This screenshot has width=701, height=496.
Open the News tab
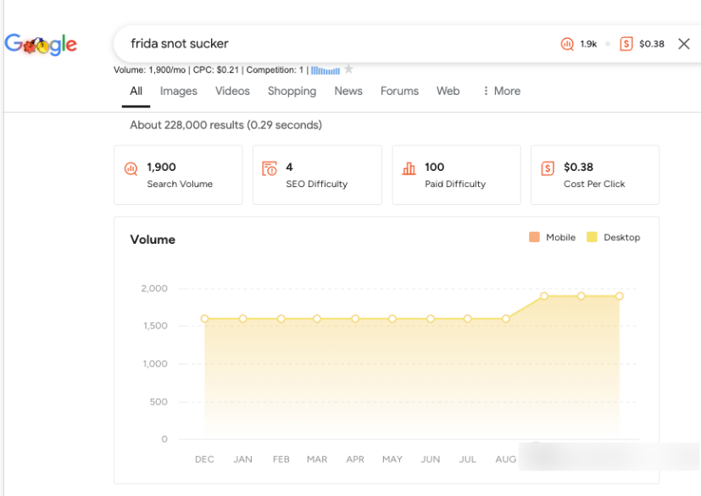coord(348,91)
